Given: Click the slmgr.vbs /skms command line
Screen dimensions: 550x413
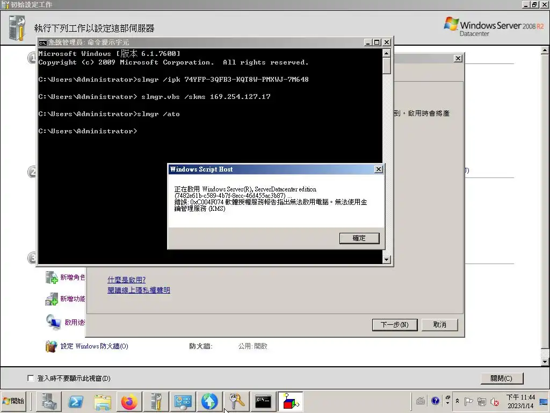Looking at the screenshot, I should click(x=154, y=97).
